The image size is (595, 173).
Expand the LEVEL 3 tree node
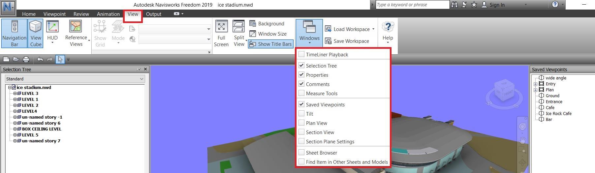[x=15, y=94]
